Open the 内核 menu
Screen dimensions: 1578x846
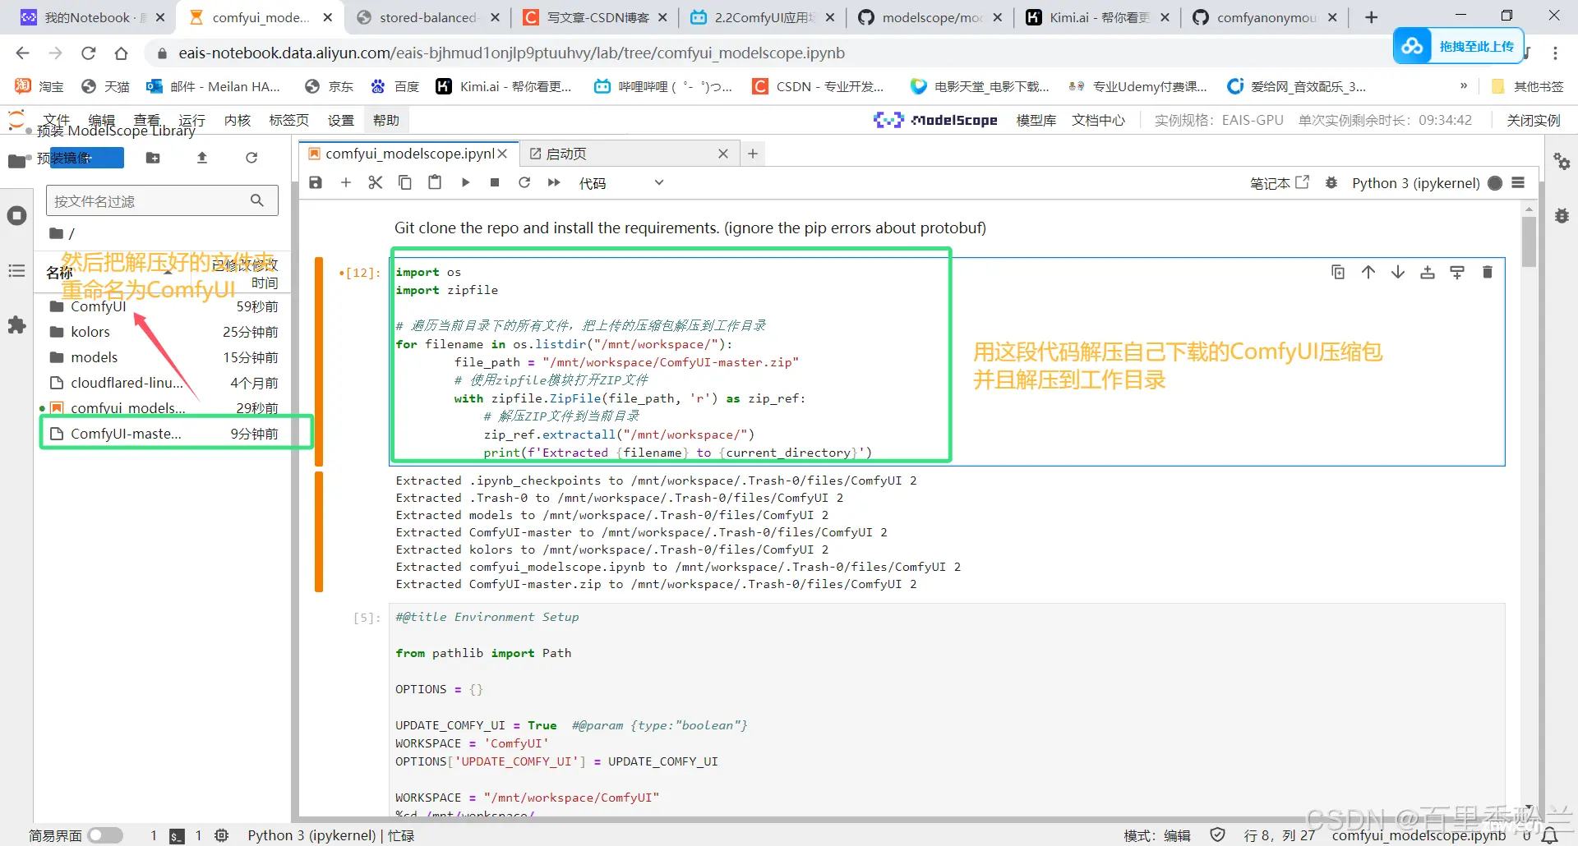238,120
